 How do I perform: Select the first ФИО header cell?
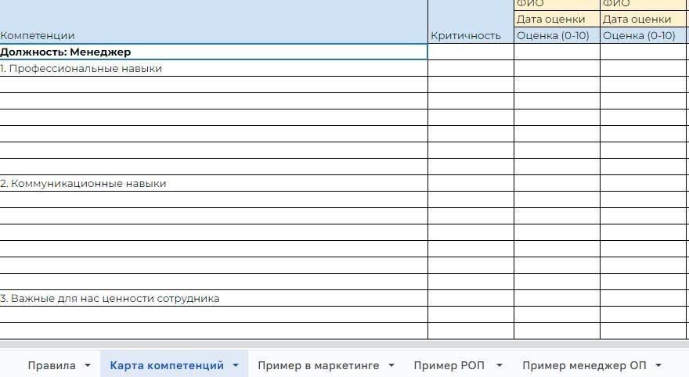557,5
